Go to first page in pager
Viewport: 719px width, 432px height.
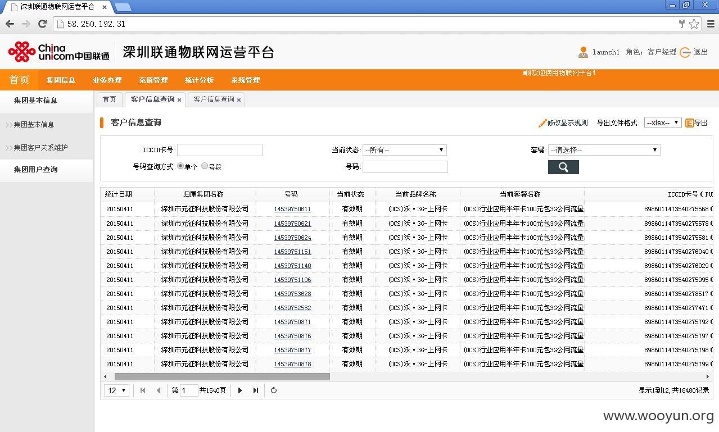click(x=143, y=390)
